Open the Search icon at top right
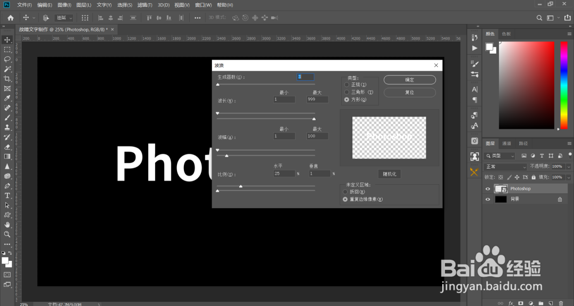The width and height of the screenshot is (574, 306). 539,18
